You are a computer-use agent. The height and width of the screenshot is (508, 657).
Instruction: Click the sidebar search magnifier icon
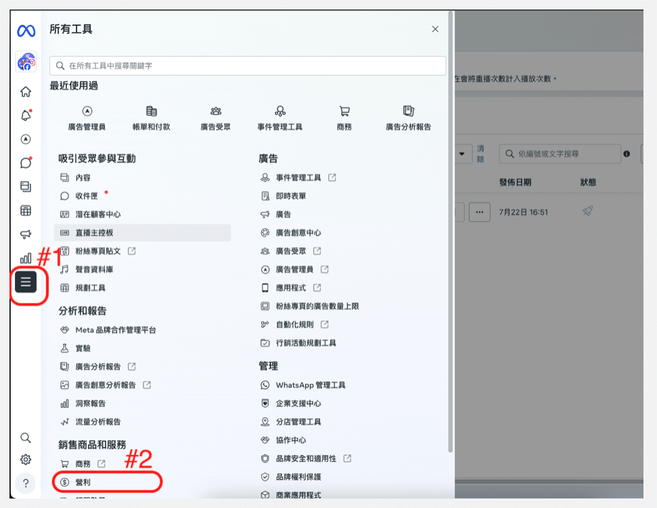point(26,438)
